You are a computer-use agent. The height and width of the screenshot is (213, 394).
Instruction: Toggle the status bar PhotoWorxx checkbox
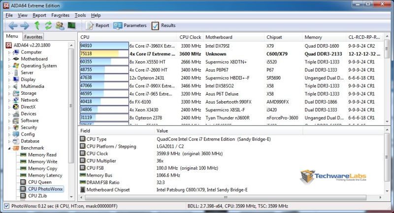click(x=6, y=206)
